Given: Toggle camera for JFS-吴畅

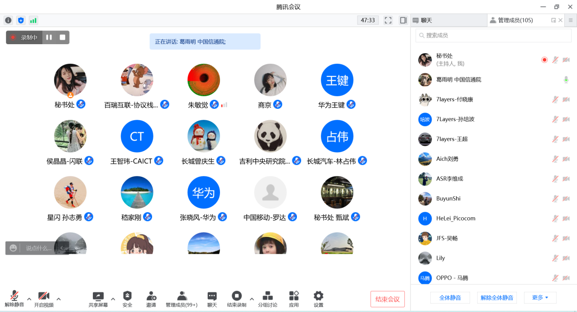Looking at the screenshot, I should coord(566,238).
